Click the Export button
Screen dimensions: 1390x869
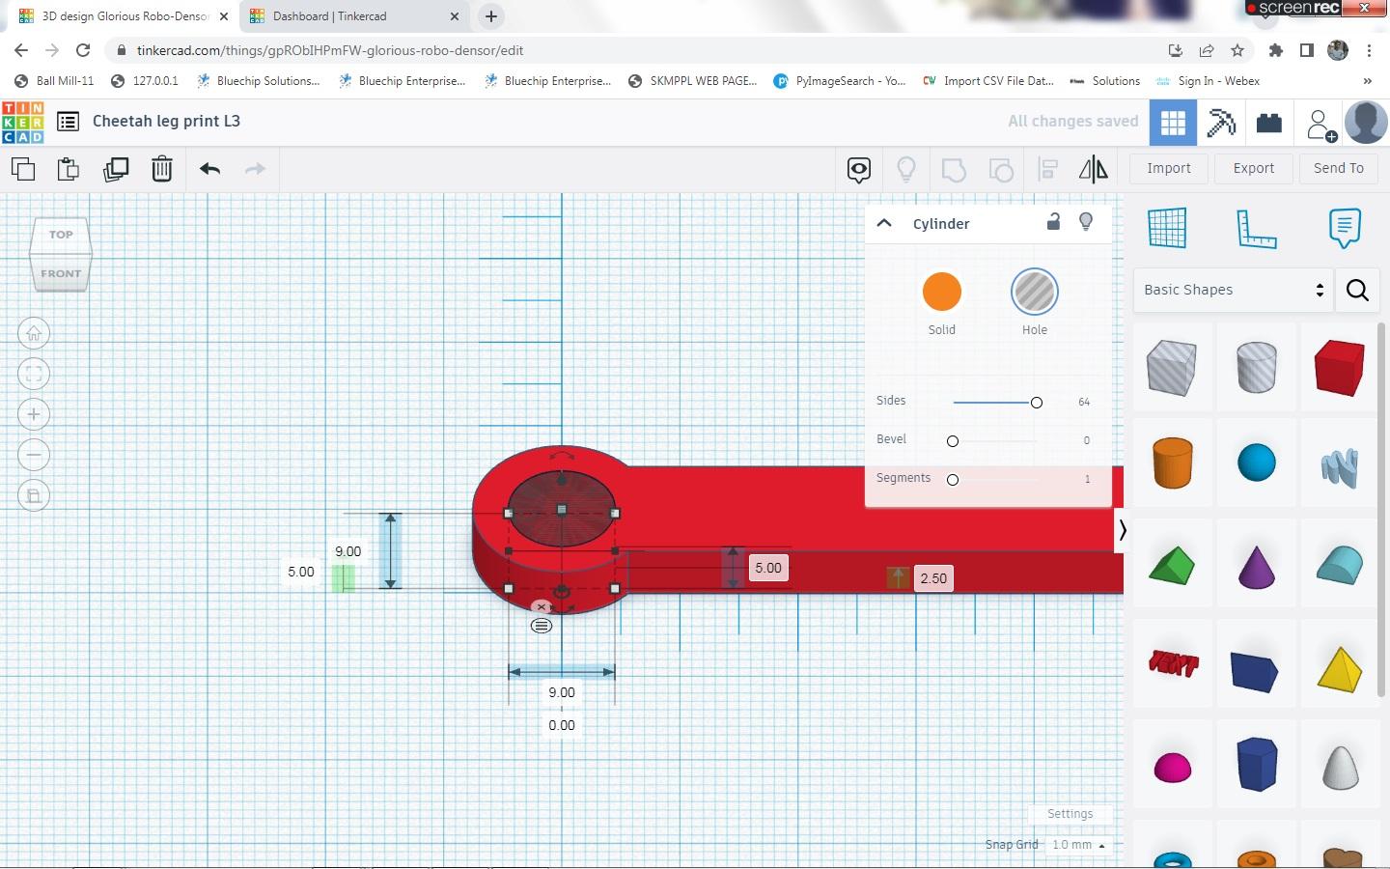pos(1253,168)
